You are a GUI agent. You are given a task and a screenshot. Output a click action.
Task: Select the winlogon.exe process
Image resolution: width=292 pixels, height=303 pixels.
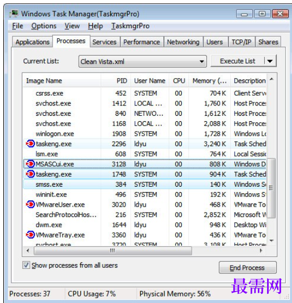(144, 134)
